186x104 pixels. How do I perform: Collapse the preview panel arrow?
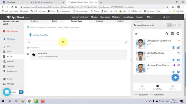pos(132,60)
